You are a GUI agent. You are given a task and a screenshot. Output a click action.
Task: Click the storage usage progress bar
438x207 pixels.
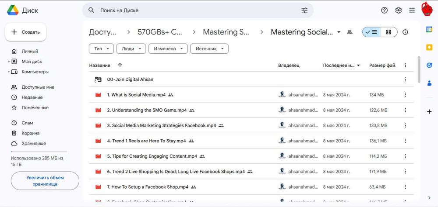click(45, 152)
